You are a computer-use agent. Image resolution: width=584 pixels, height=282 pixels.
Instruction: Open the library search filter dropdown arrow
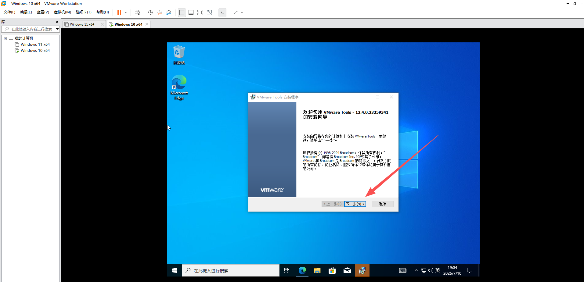pos(57,29)
